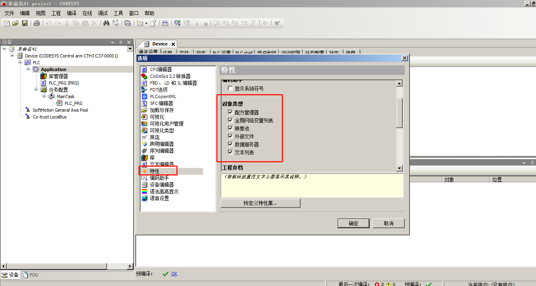Image resolution: width=536 pixels, height=286 pixels.
Task: Open 在线 menu
Action: pos(87,13)
